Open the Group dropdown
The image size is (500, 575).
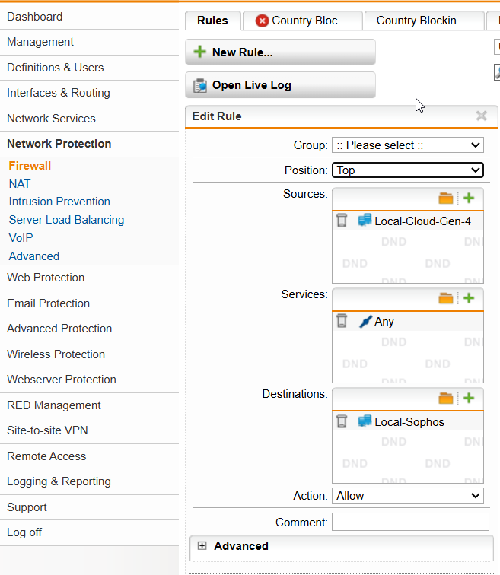[408, 145]
